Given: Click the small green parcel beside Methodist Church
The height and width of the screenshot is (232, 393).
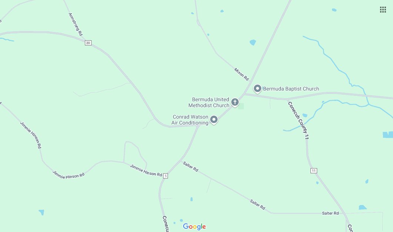Looking at the screenshot, I should pyautogui.click(x=241, y=106).
